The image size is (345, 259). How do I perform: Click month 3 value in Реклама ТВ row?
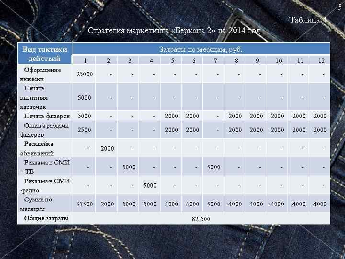click(129, 167)
